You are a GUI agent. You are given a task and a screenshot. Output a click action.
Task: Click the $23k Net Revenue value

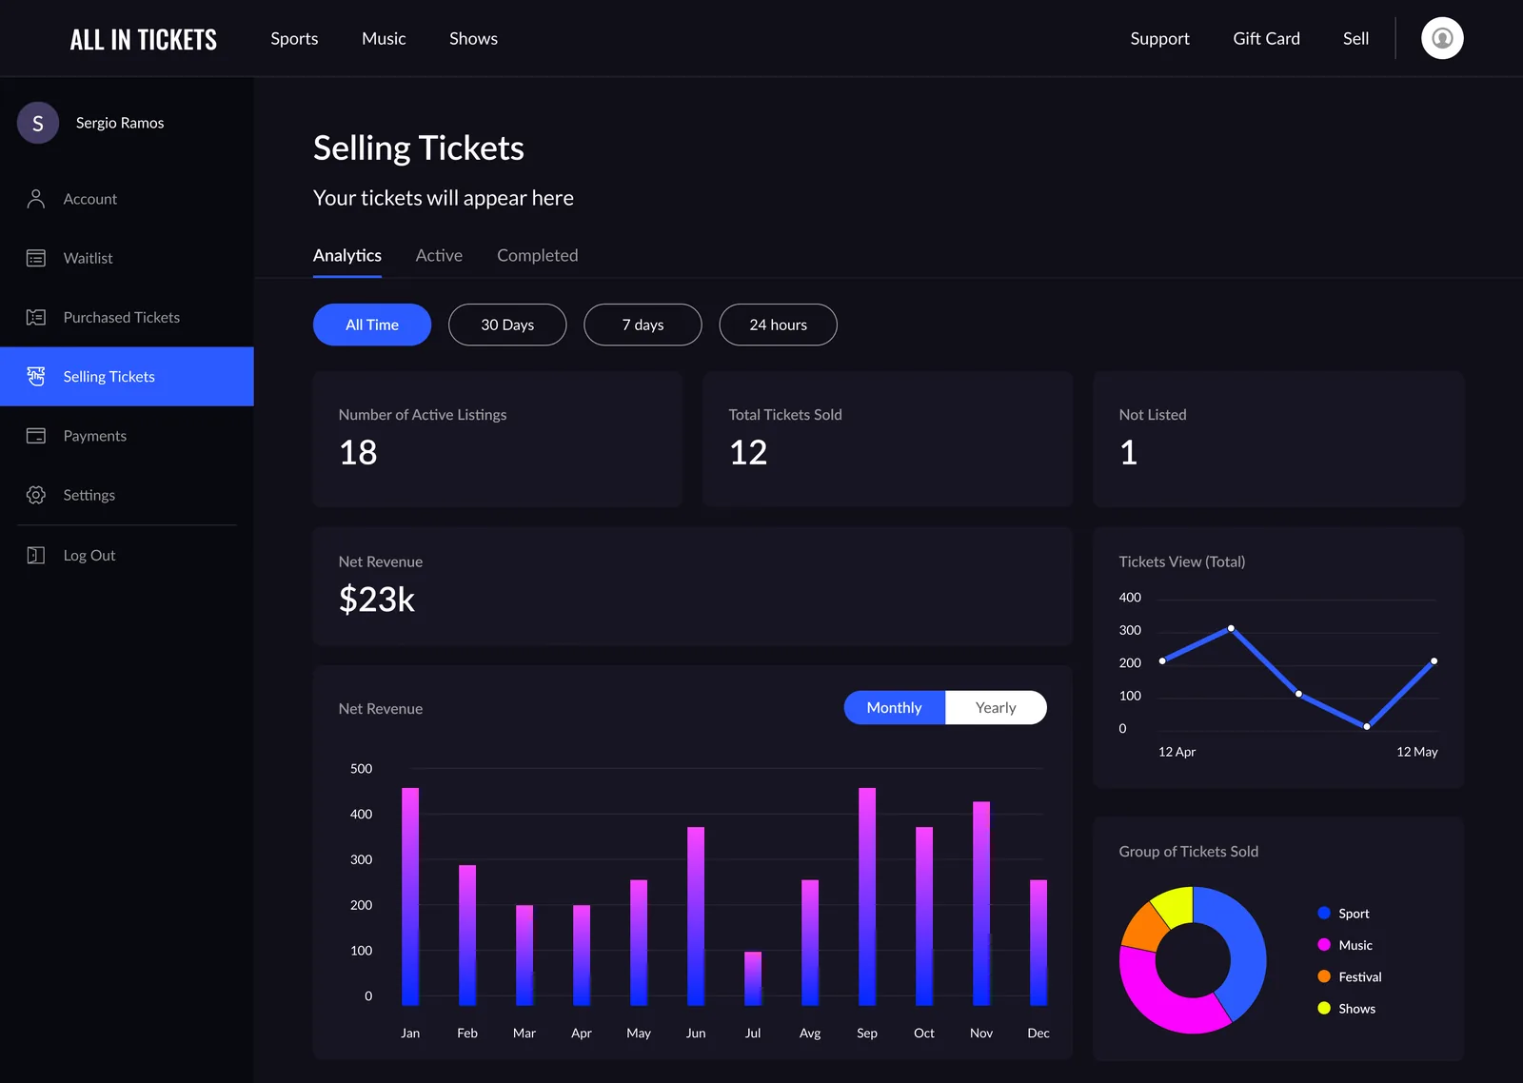point(377,600)
